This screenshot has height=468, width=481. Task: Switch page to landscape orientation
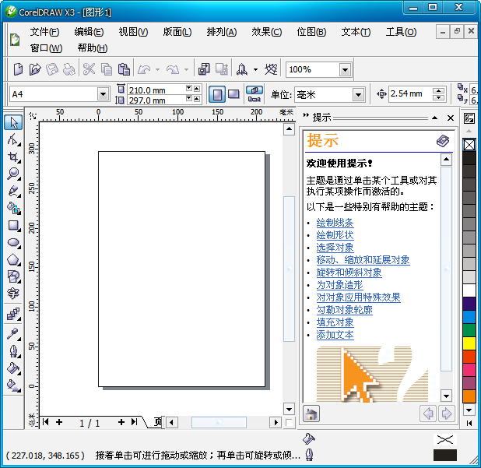pos(233,94)
